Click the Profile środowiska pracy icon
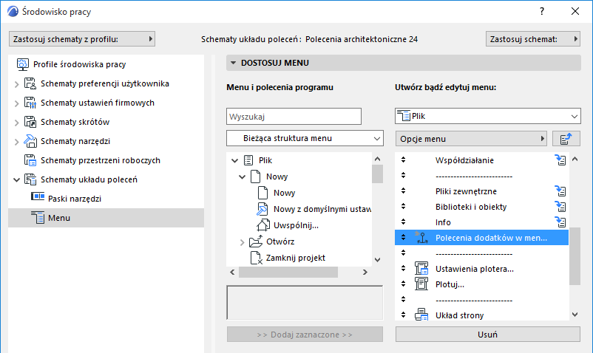593x353 pixels. (x=22, y=64)
